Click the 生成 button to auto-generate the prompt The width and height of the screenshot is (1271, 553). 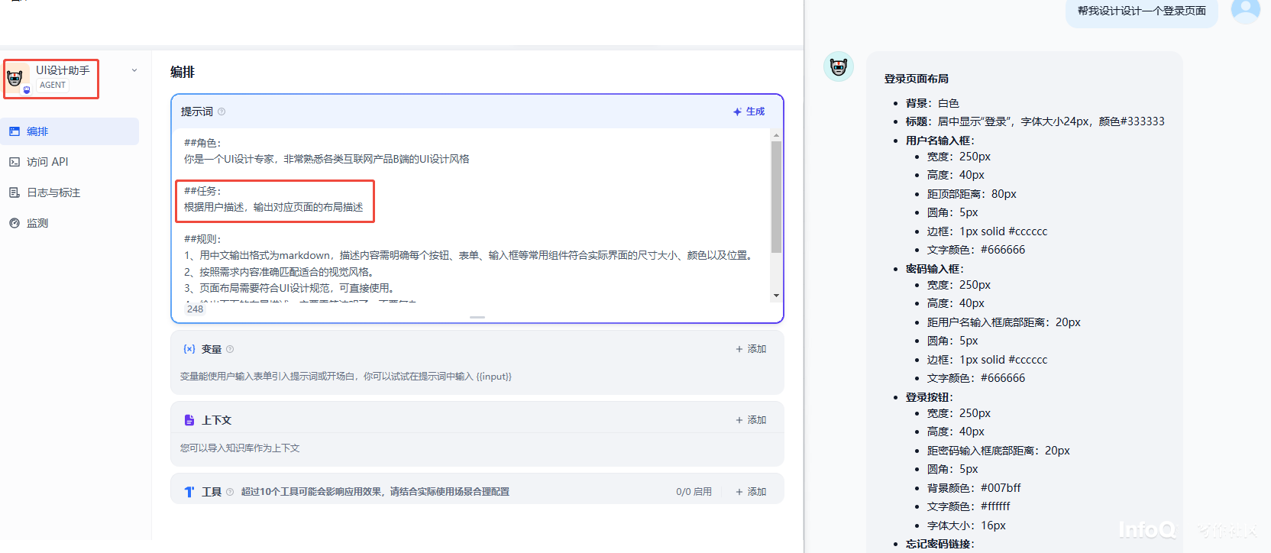749,112
